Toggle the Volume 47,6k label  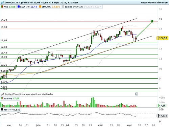click(10, 98)
